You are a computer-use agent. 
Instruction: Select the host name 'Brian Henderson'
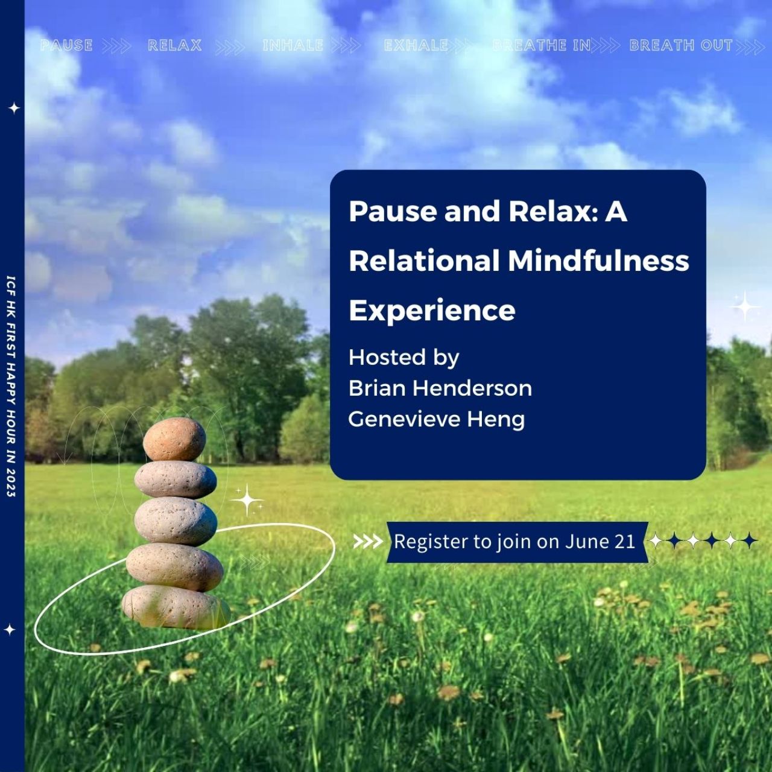(440, 388)
